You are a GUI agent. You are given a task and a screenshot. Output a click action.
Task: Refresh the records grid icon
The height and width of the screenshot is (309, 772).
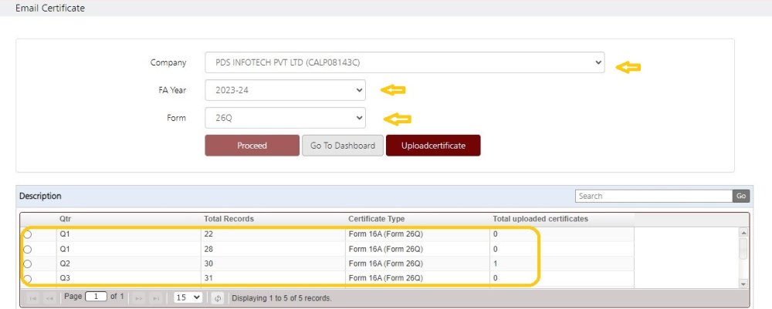click(218, 297)
